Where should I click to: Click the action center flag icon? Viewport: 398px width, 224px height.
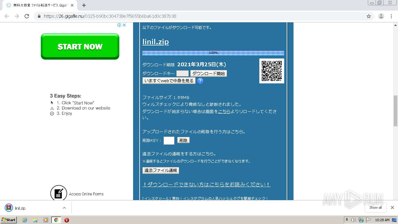tap(368, 220)
